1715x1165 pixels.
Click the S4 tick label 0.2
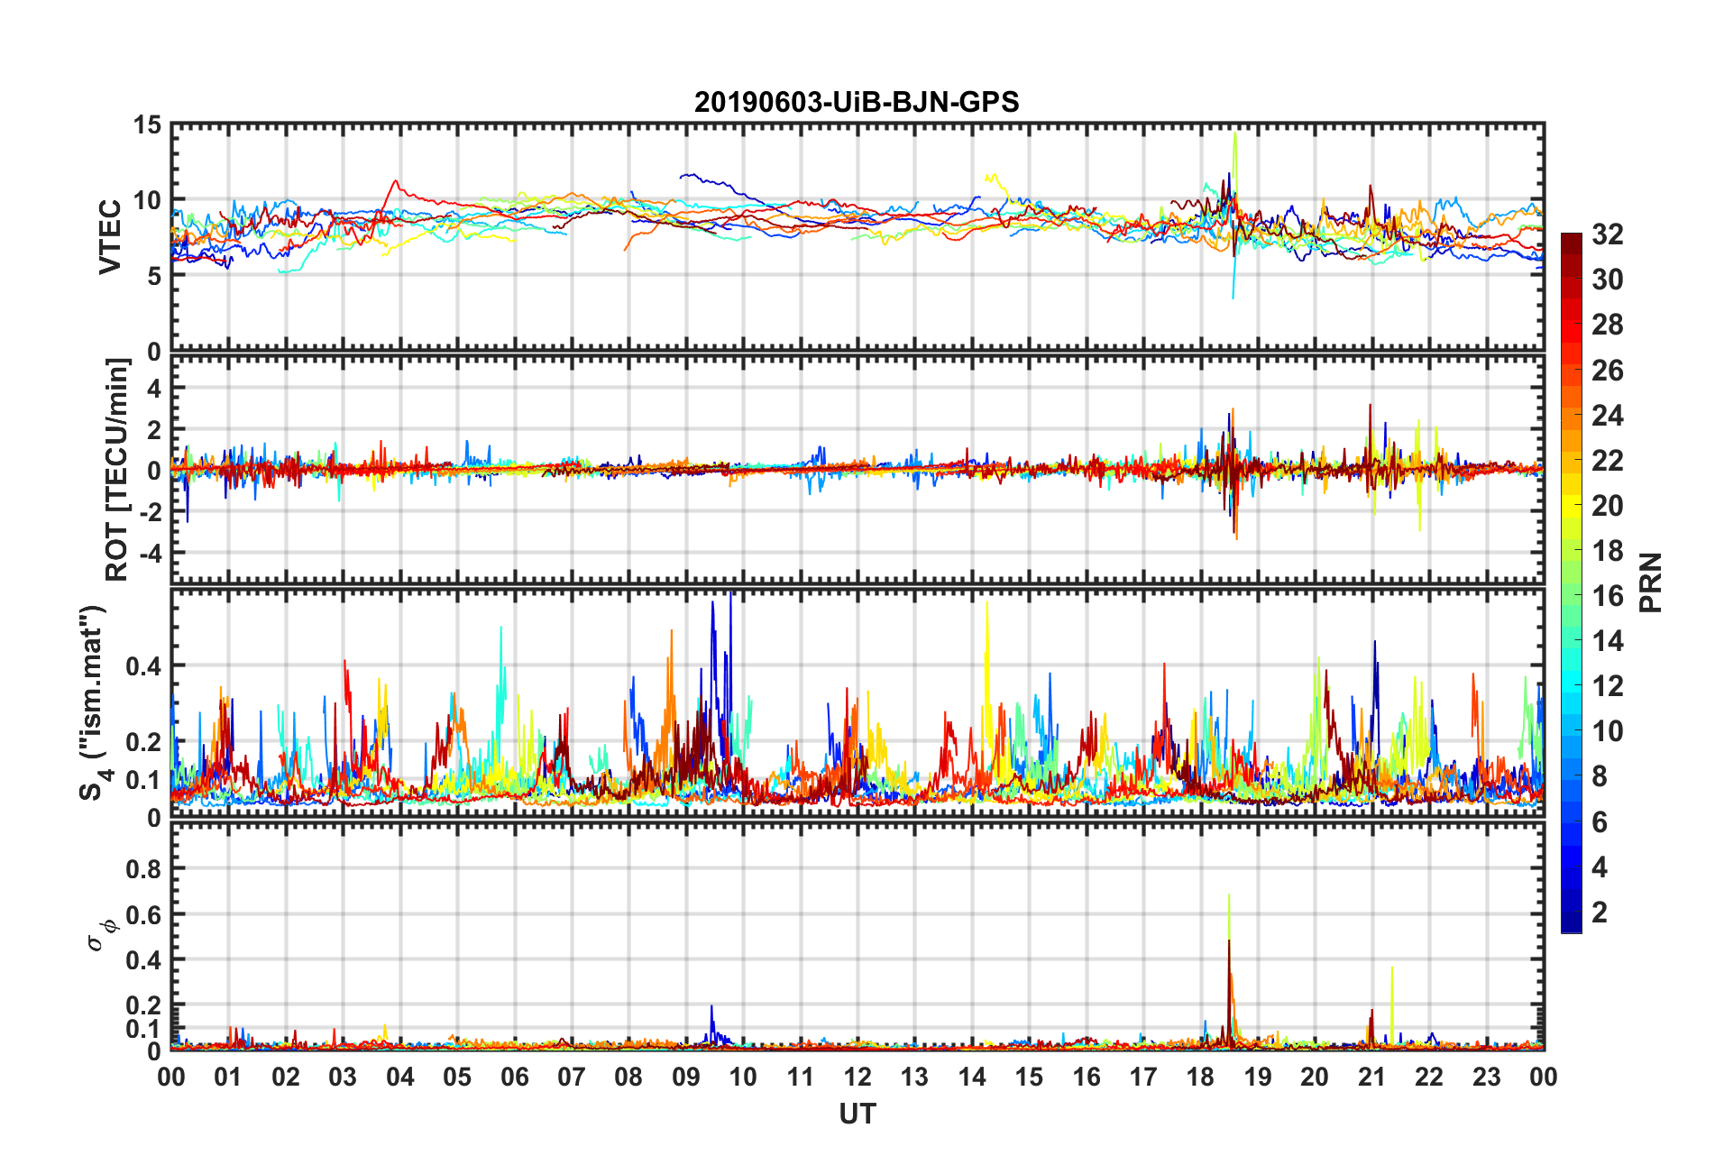143,742
